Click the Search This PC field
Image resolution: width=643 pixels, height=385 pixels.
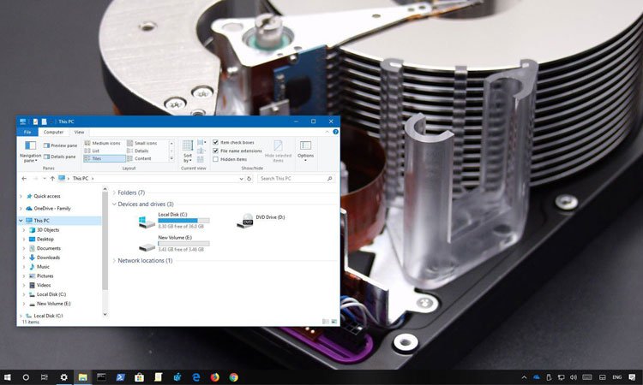291,179
